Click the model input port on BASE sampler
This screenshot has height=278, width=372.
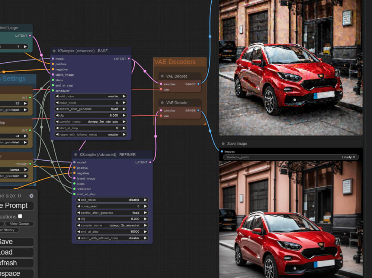click(x=53, y=59)
